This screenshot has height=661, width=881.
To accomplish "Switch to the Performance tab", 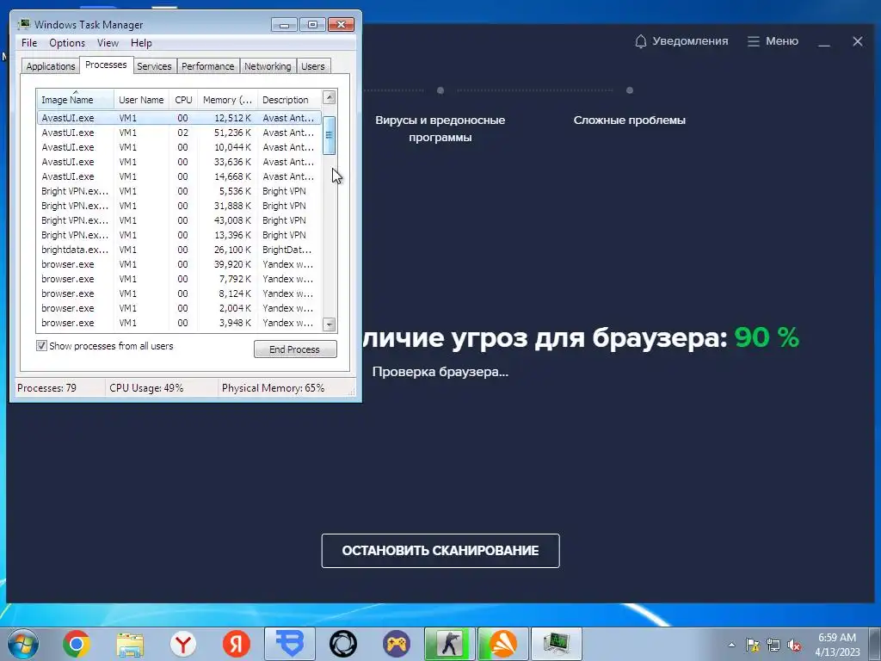I will pyautogui.click(x=208, y=66).
